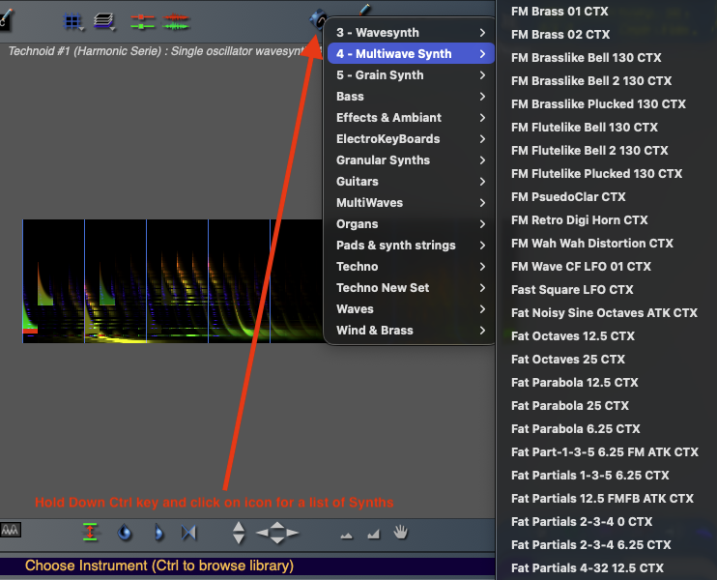Expand Pads & synth strings arrow
The image size is (717, 580).
click(x=482, y=246)
